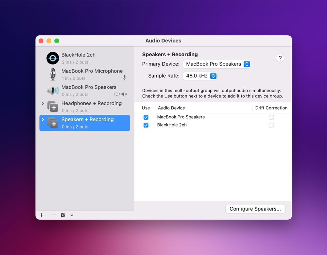Click the BlackHole 2ch device icon
The height and width of the screenshot is (255, 327).
click(x=53, y=58)
